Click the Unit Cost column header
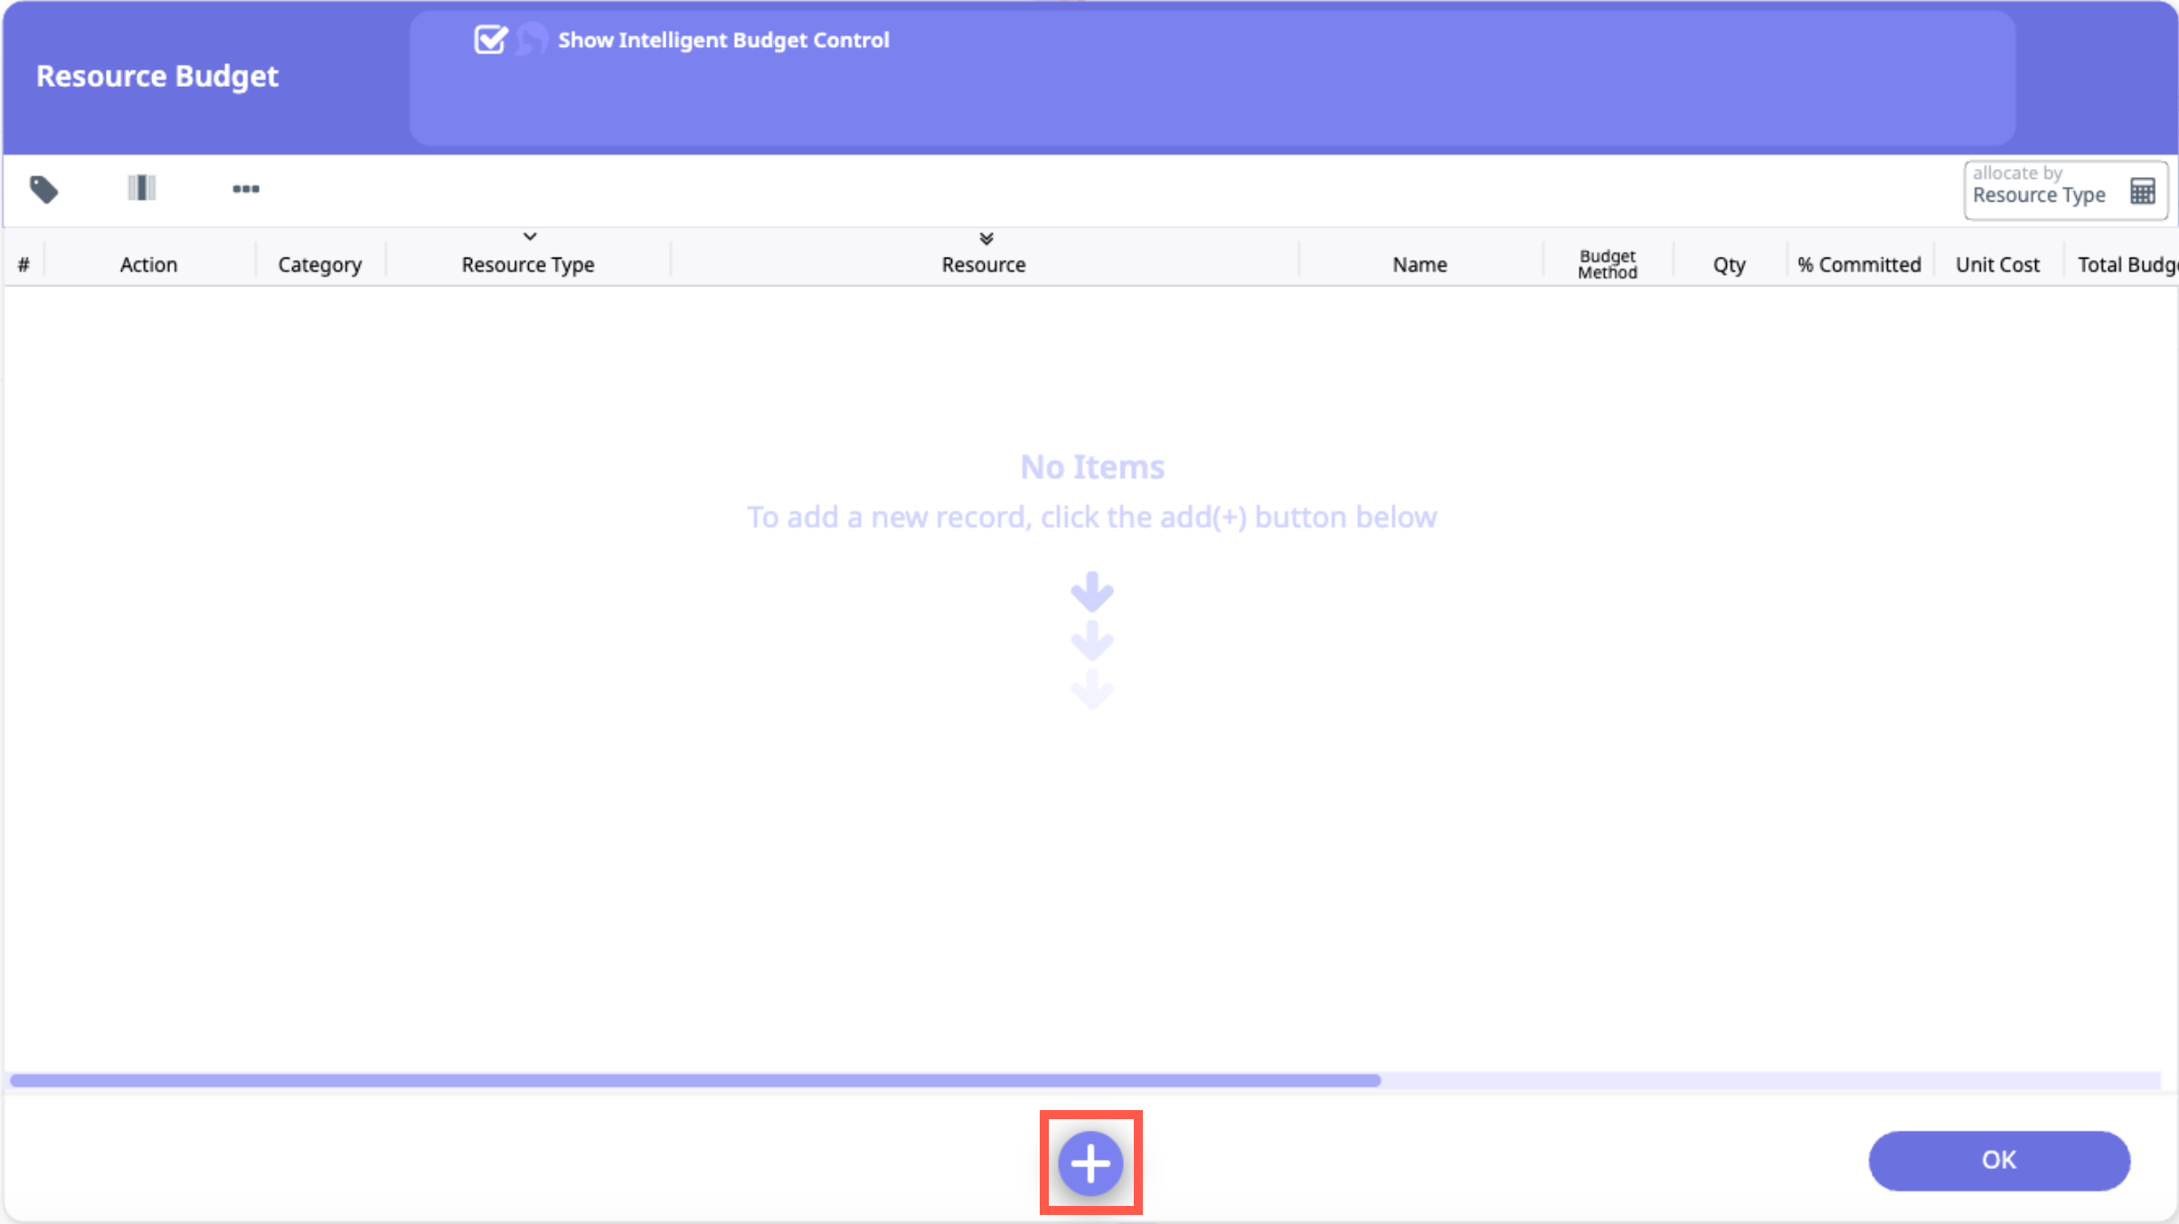The height and width of the screenshot is (1224, 2179). pos(1996,265)
